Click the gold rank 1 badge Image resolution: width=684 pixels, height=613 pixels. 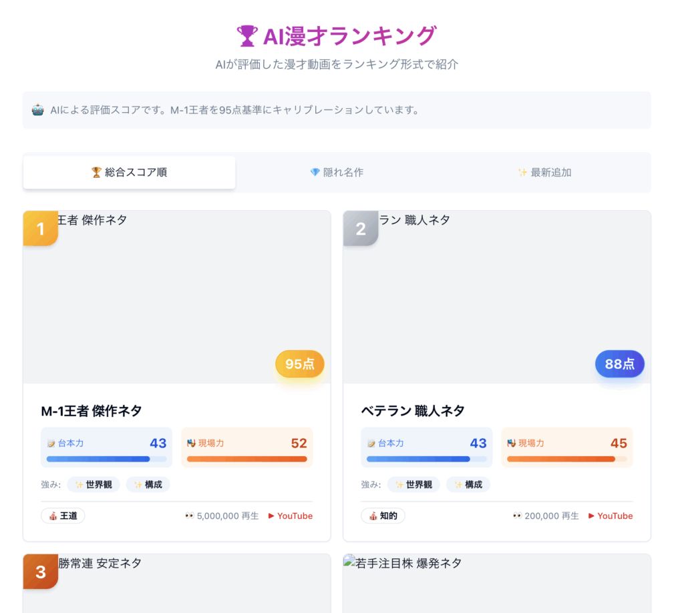click(40, 229)
